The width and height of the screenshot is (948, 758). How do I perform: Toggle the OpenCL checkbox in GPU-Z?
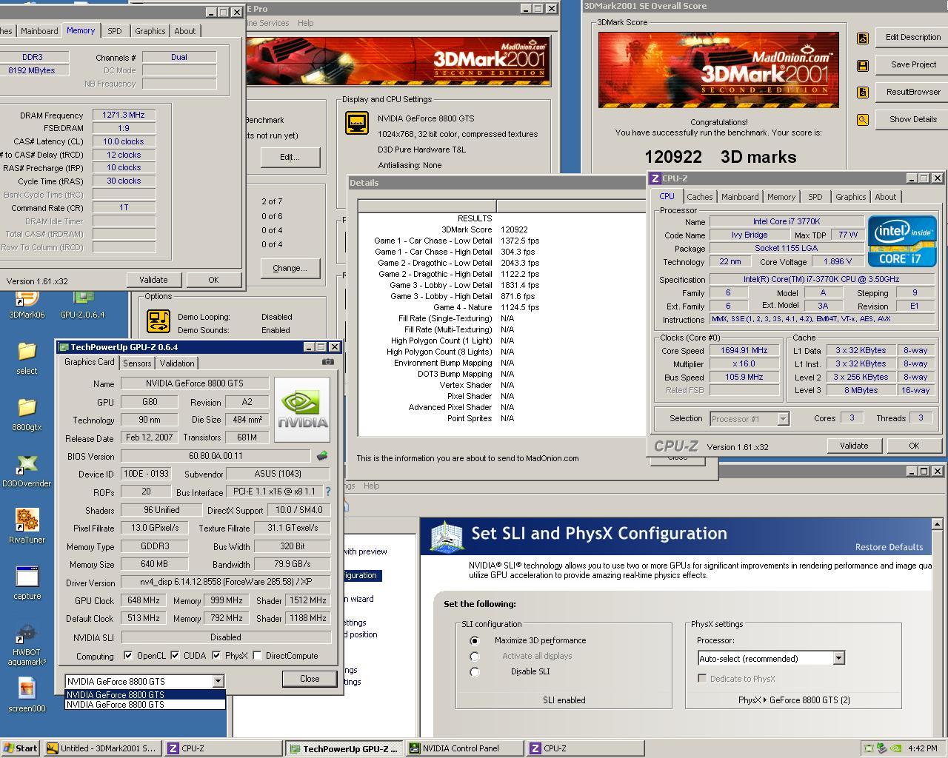128,656
